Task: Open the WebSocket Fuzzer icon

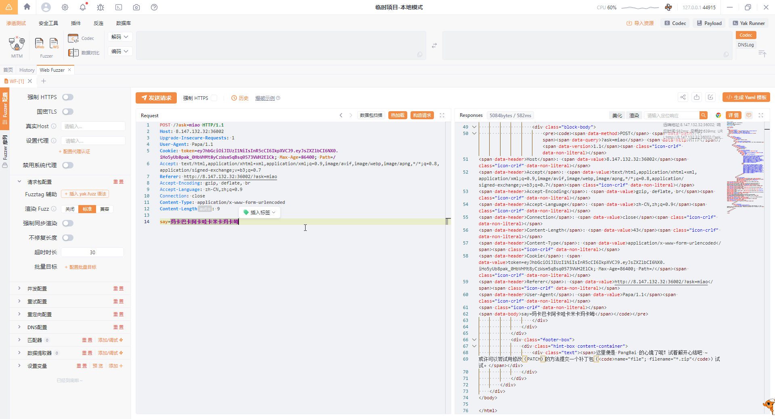Action: click(54, 43)
